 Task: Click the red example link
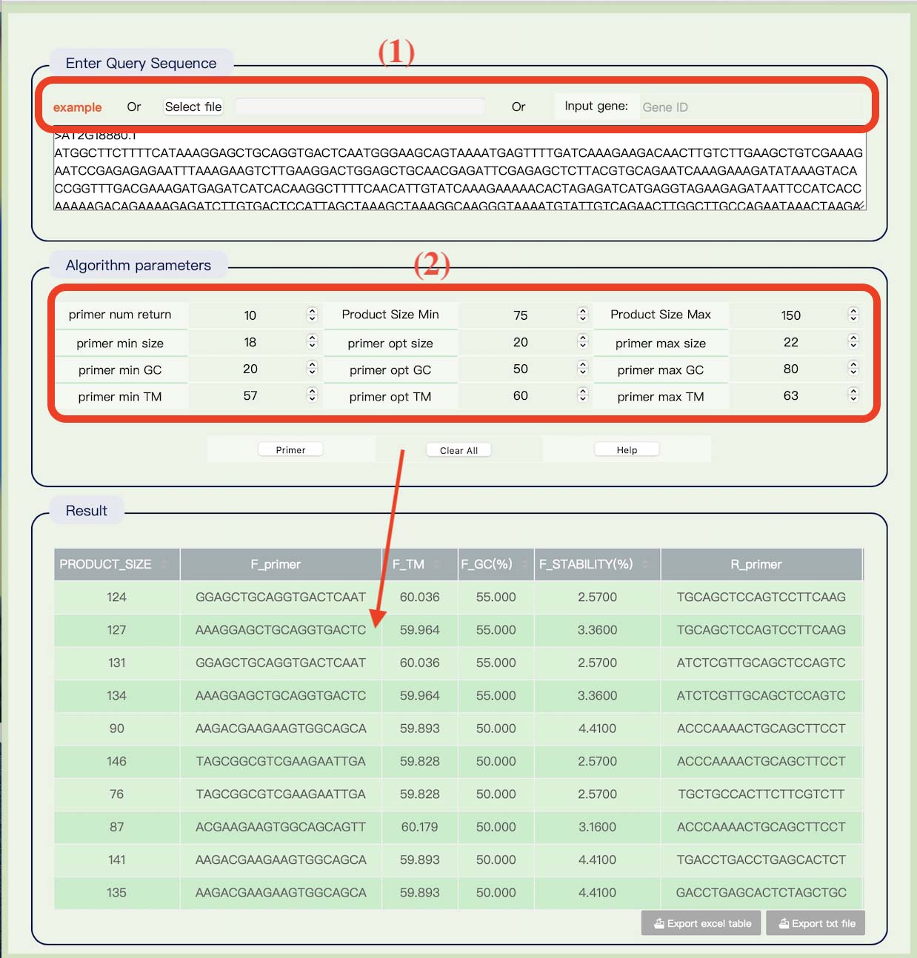(x=77, y=107)
